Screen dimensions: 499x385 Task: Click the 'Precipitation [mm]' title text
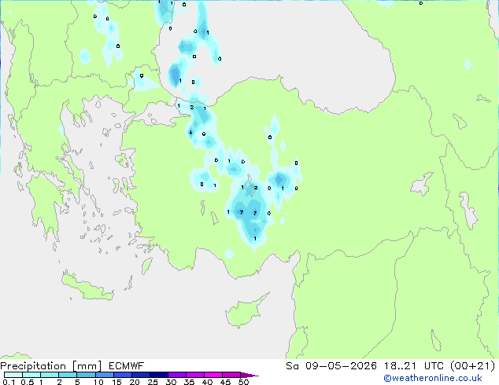point(51,366)
